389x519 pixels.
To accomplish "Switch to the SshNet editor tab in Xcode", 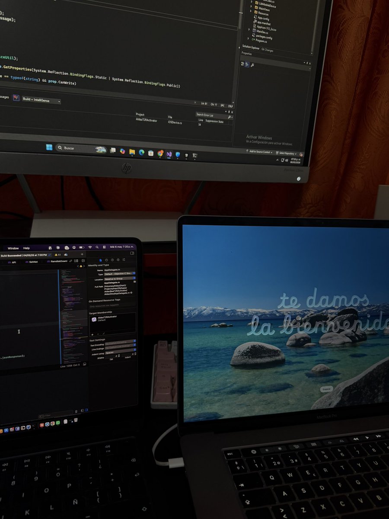I will pyautogui.click(x=32, y=262).
